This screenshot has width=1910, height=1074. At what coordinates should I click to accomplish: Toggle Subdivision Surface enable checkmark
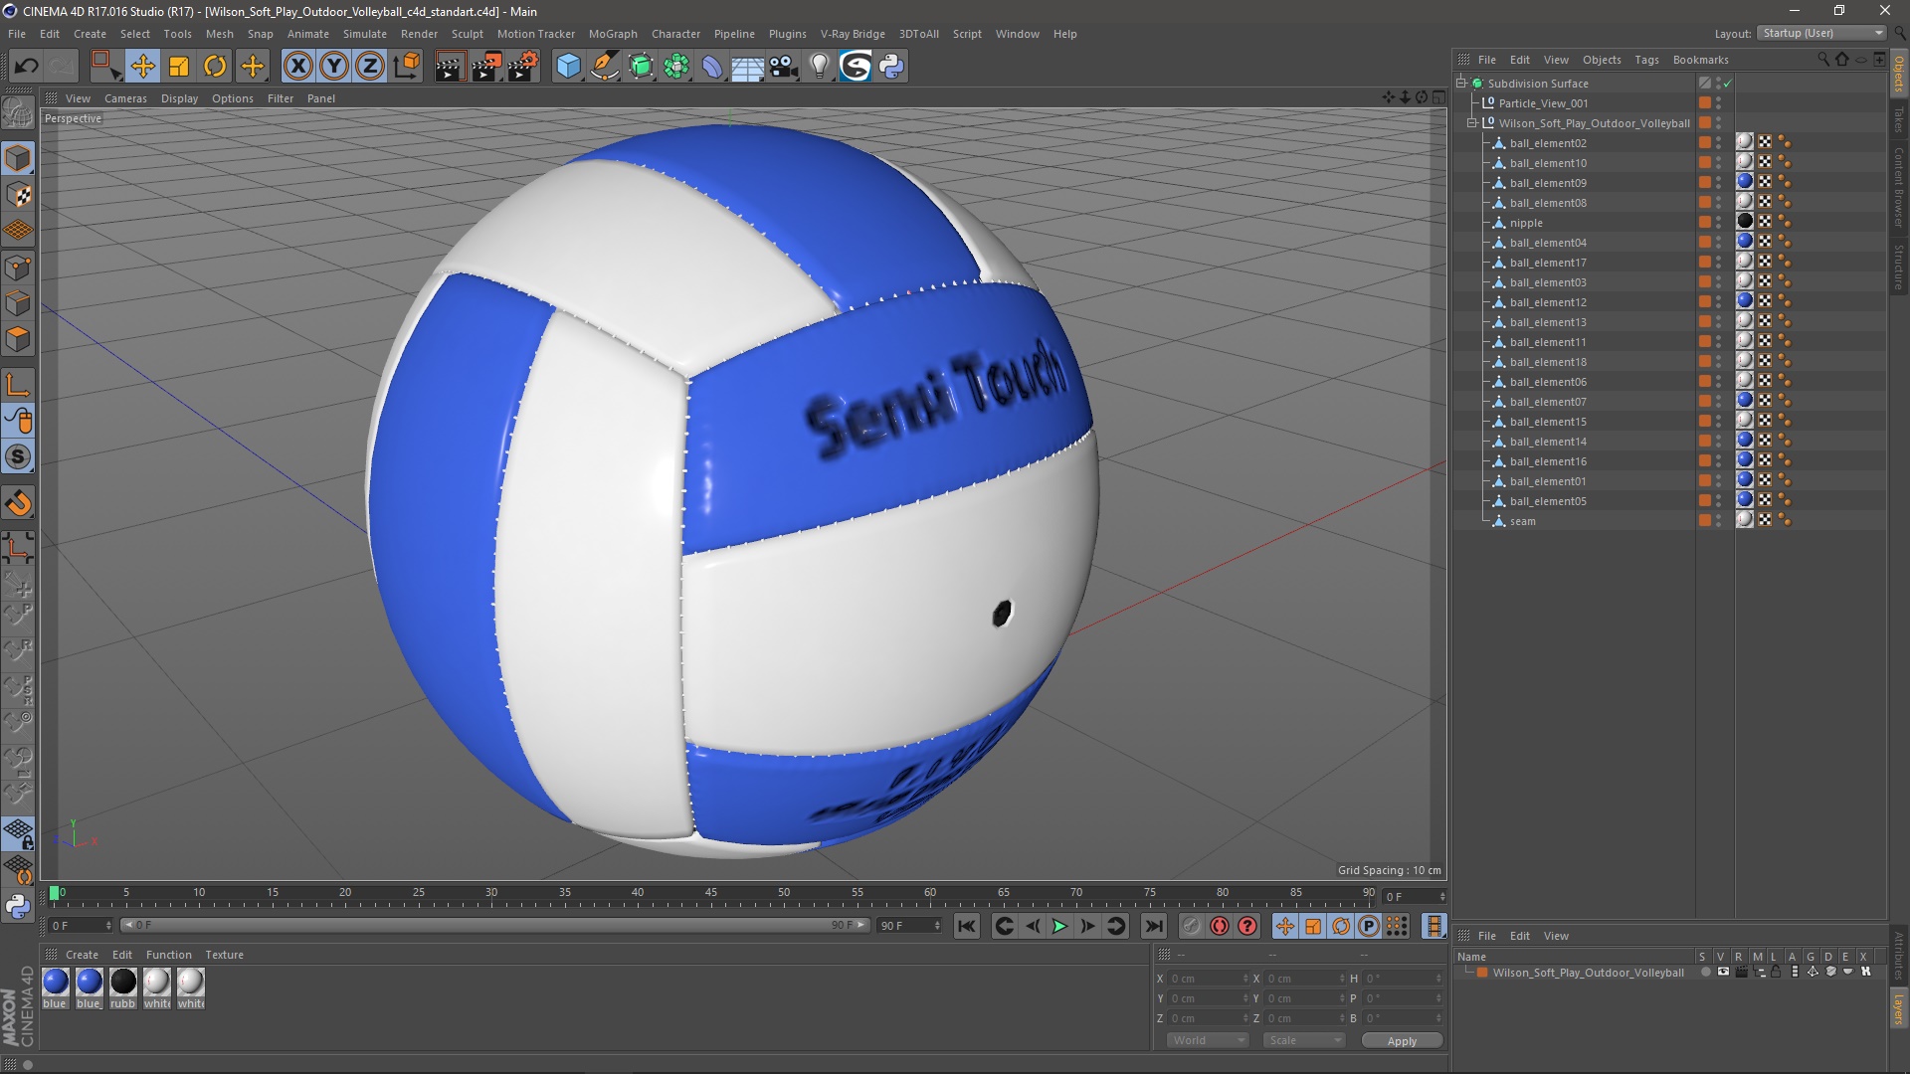tap(1728, 84)
